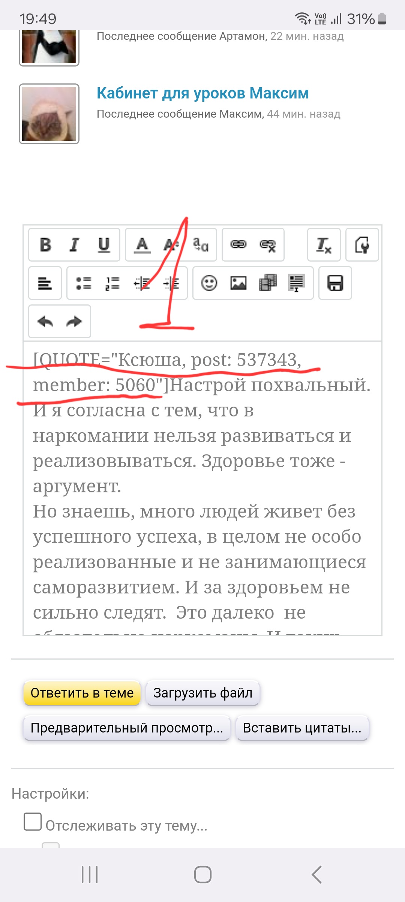Viewport: 405px width, 902px height.
Task: Click the yellow Ответить в теме button
Action: tap(82, 693)
